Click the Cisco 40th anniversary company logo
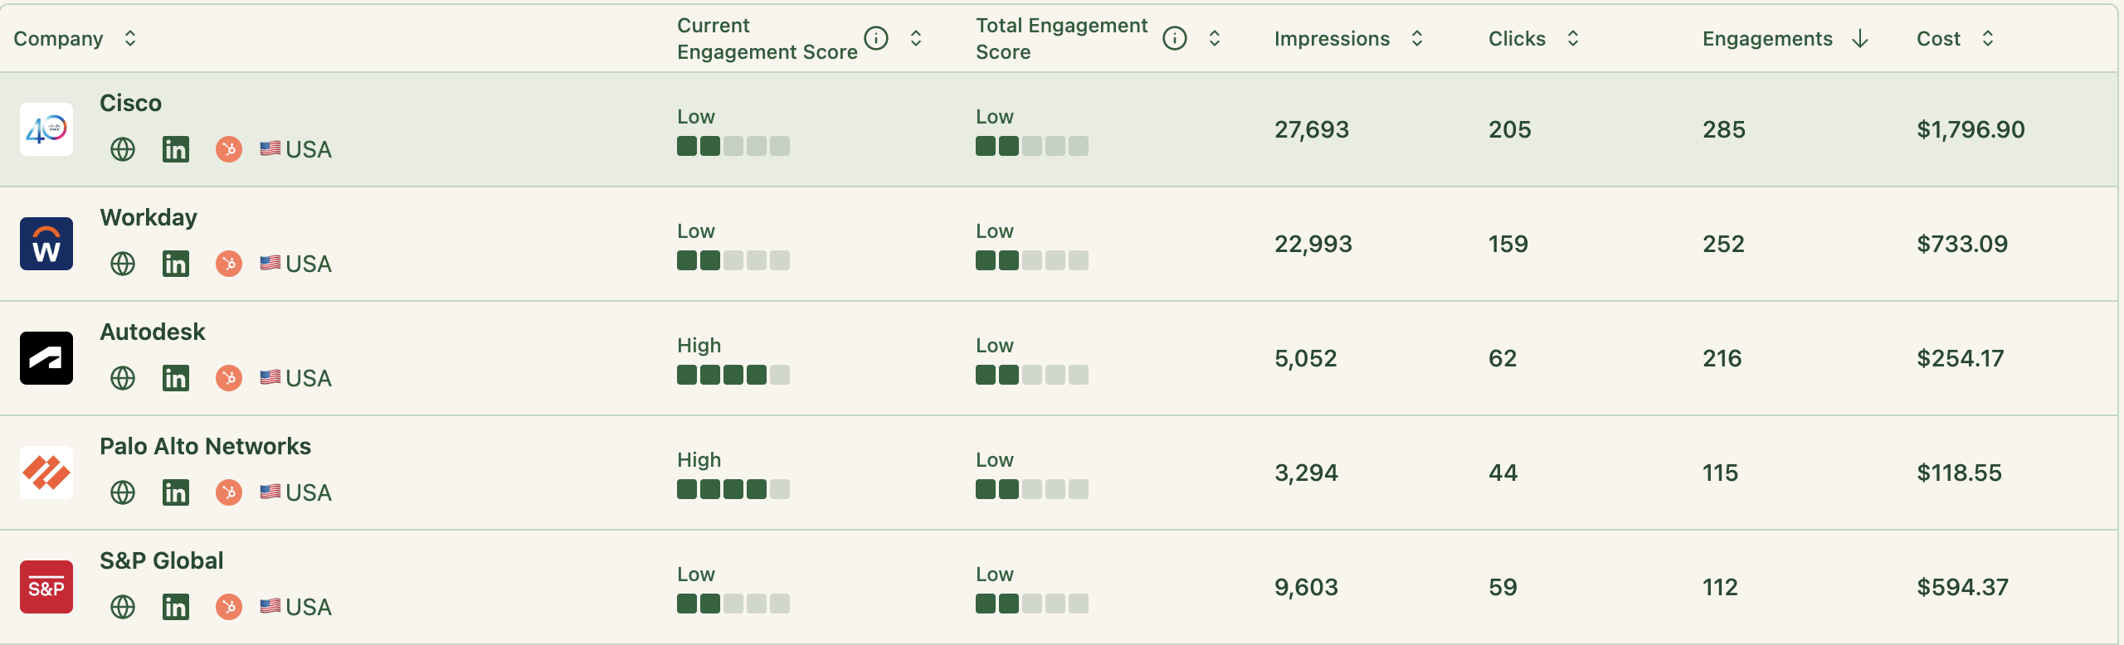 click(46, 129)
